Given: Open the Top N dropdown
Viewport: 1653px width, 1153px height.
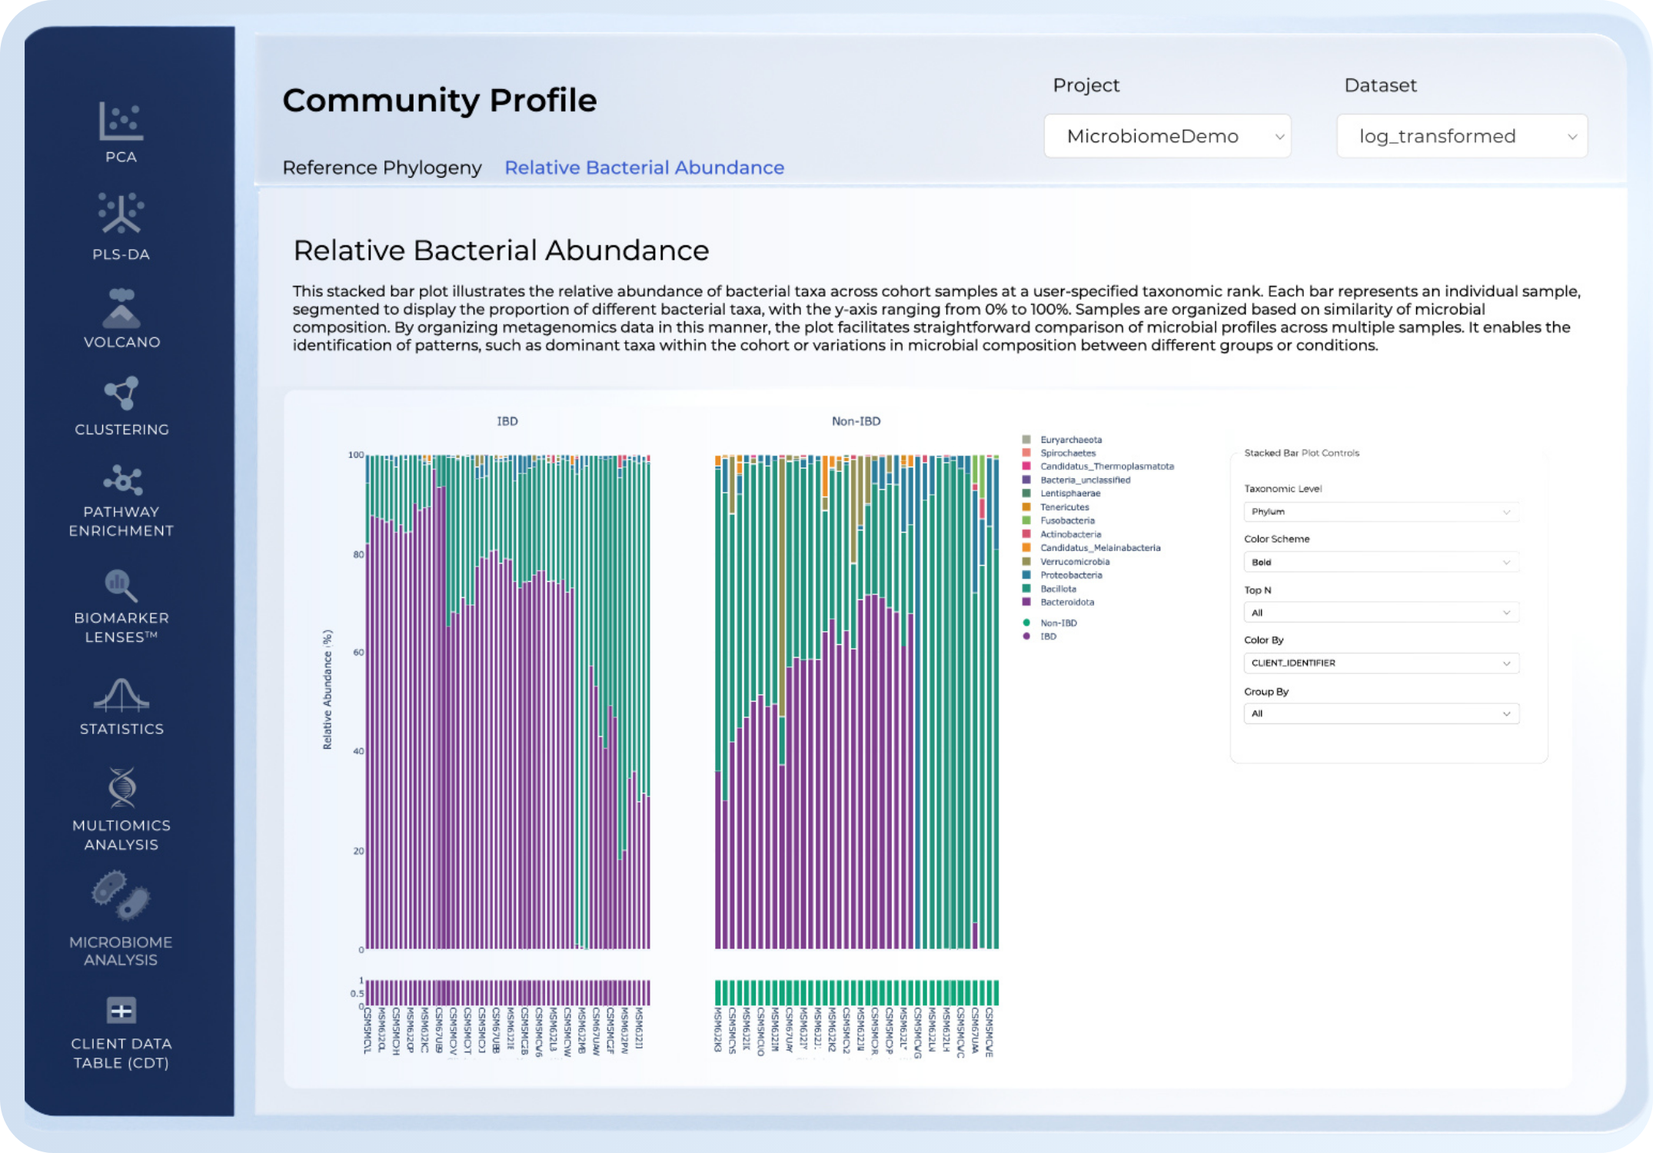Looking at the screenshot, I should point(1381,613).
